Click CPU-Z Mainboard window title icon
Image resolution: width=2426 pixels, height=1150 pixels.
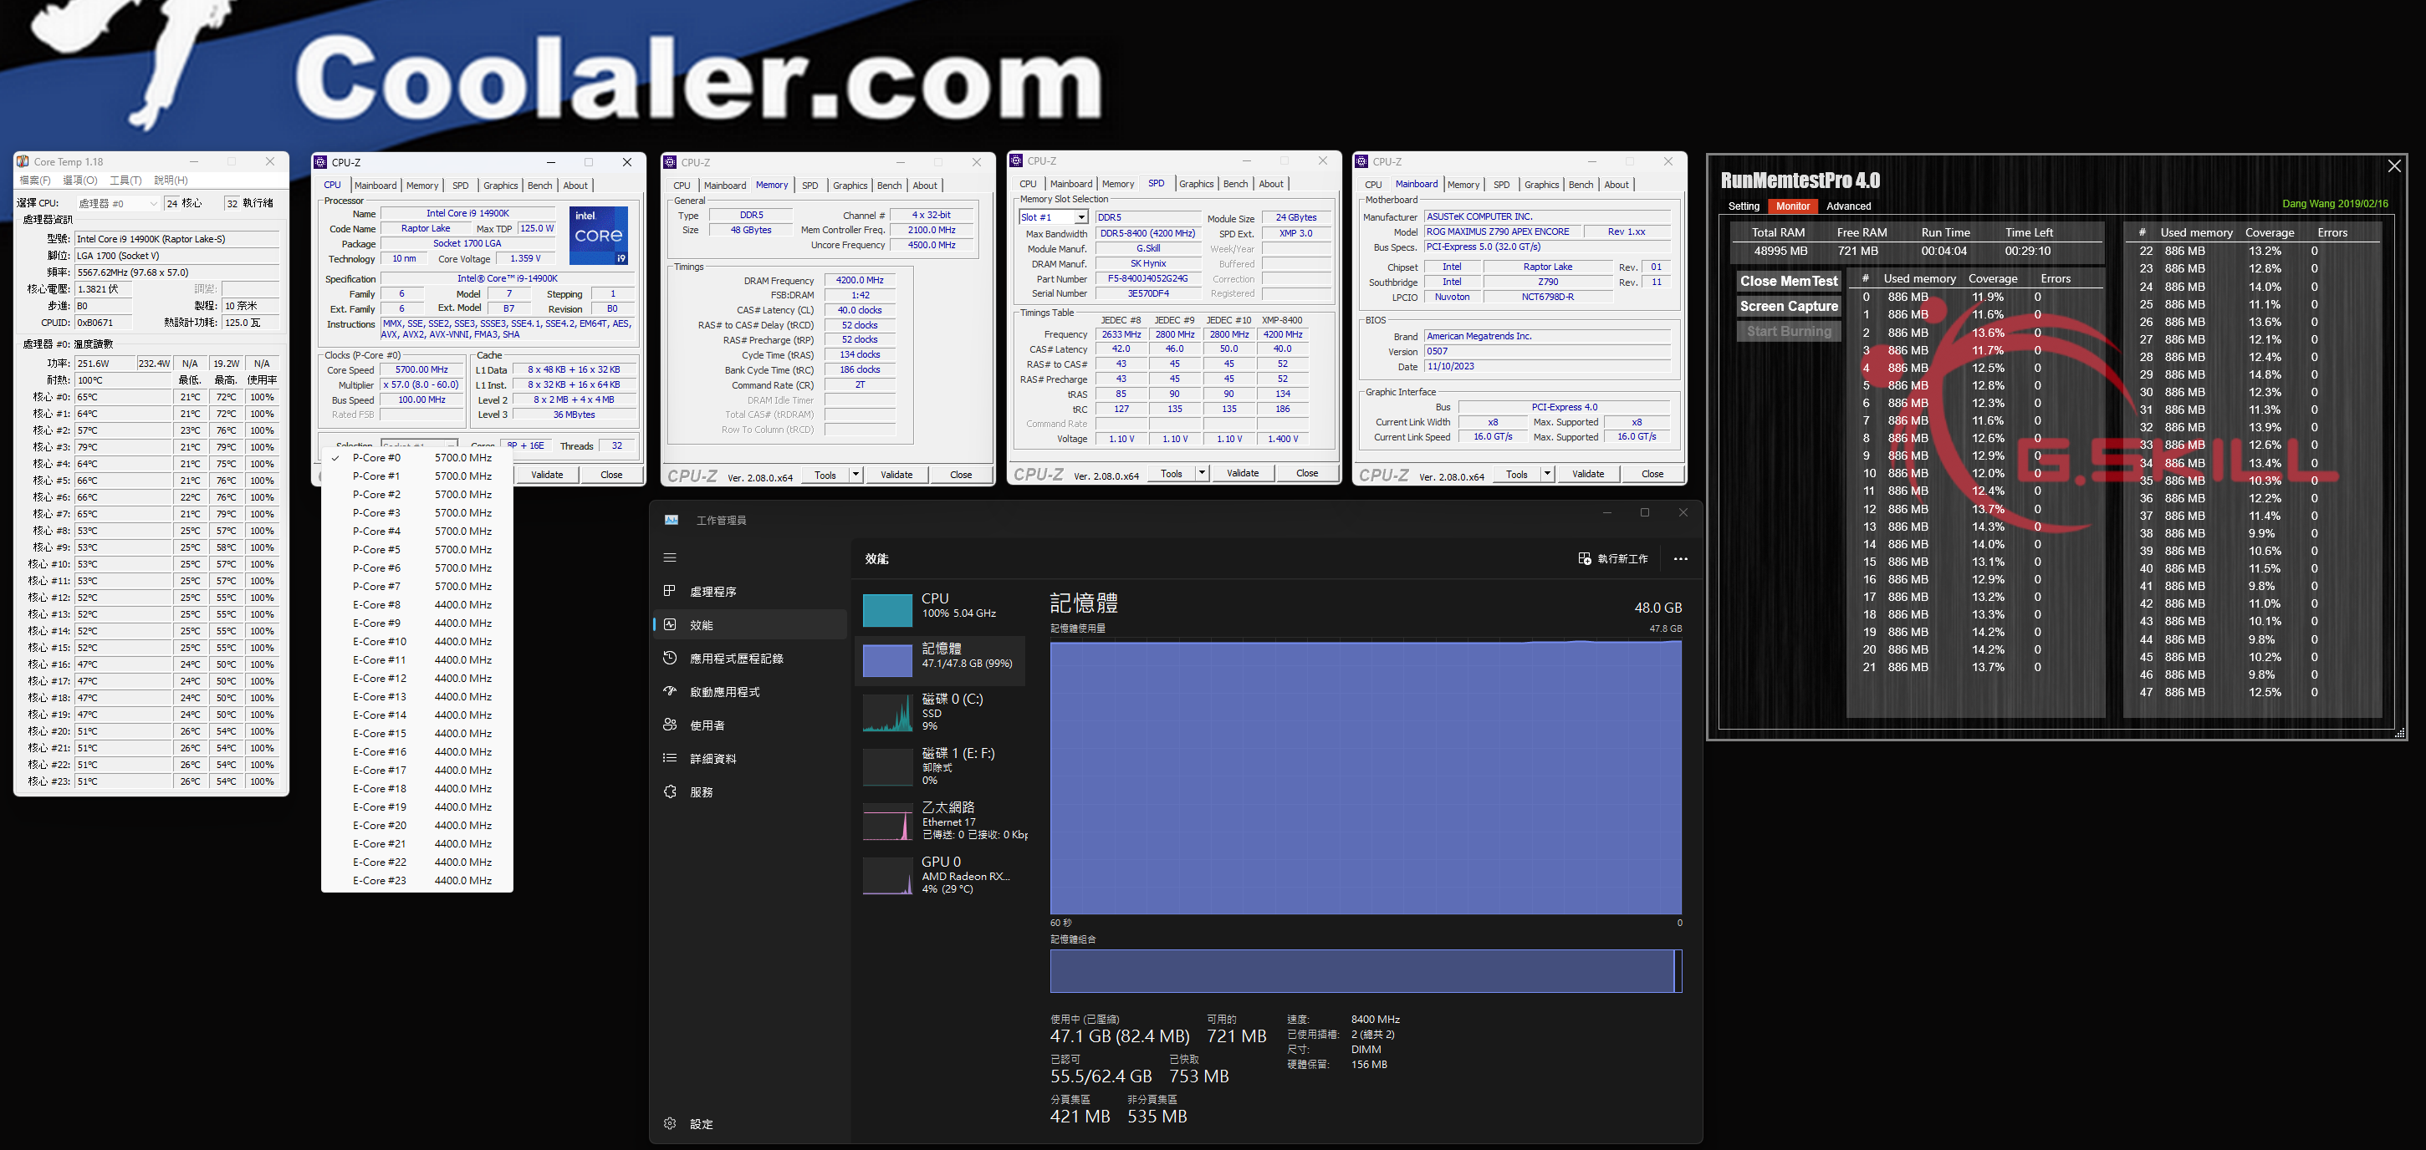pos(1361,162)
